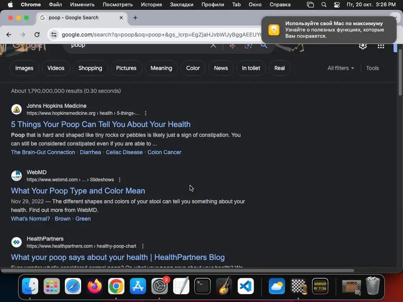Open Console app from the Dock
Image resolution: width=403 pixels, height=302 pixels.
point(320,286)
